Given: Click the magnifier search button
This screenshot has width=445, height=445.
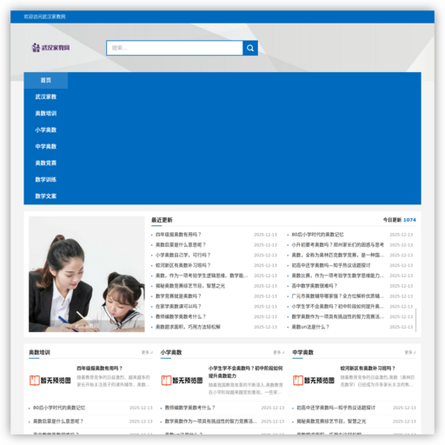Looking at the screenshot, I should point(250,48).
